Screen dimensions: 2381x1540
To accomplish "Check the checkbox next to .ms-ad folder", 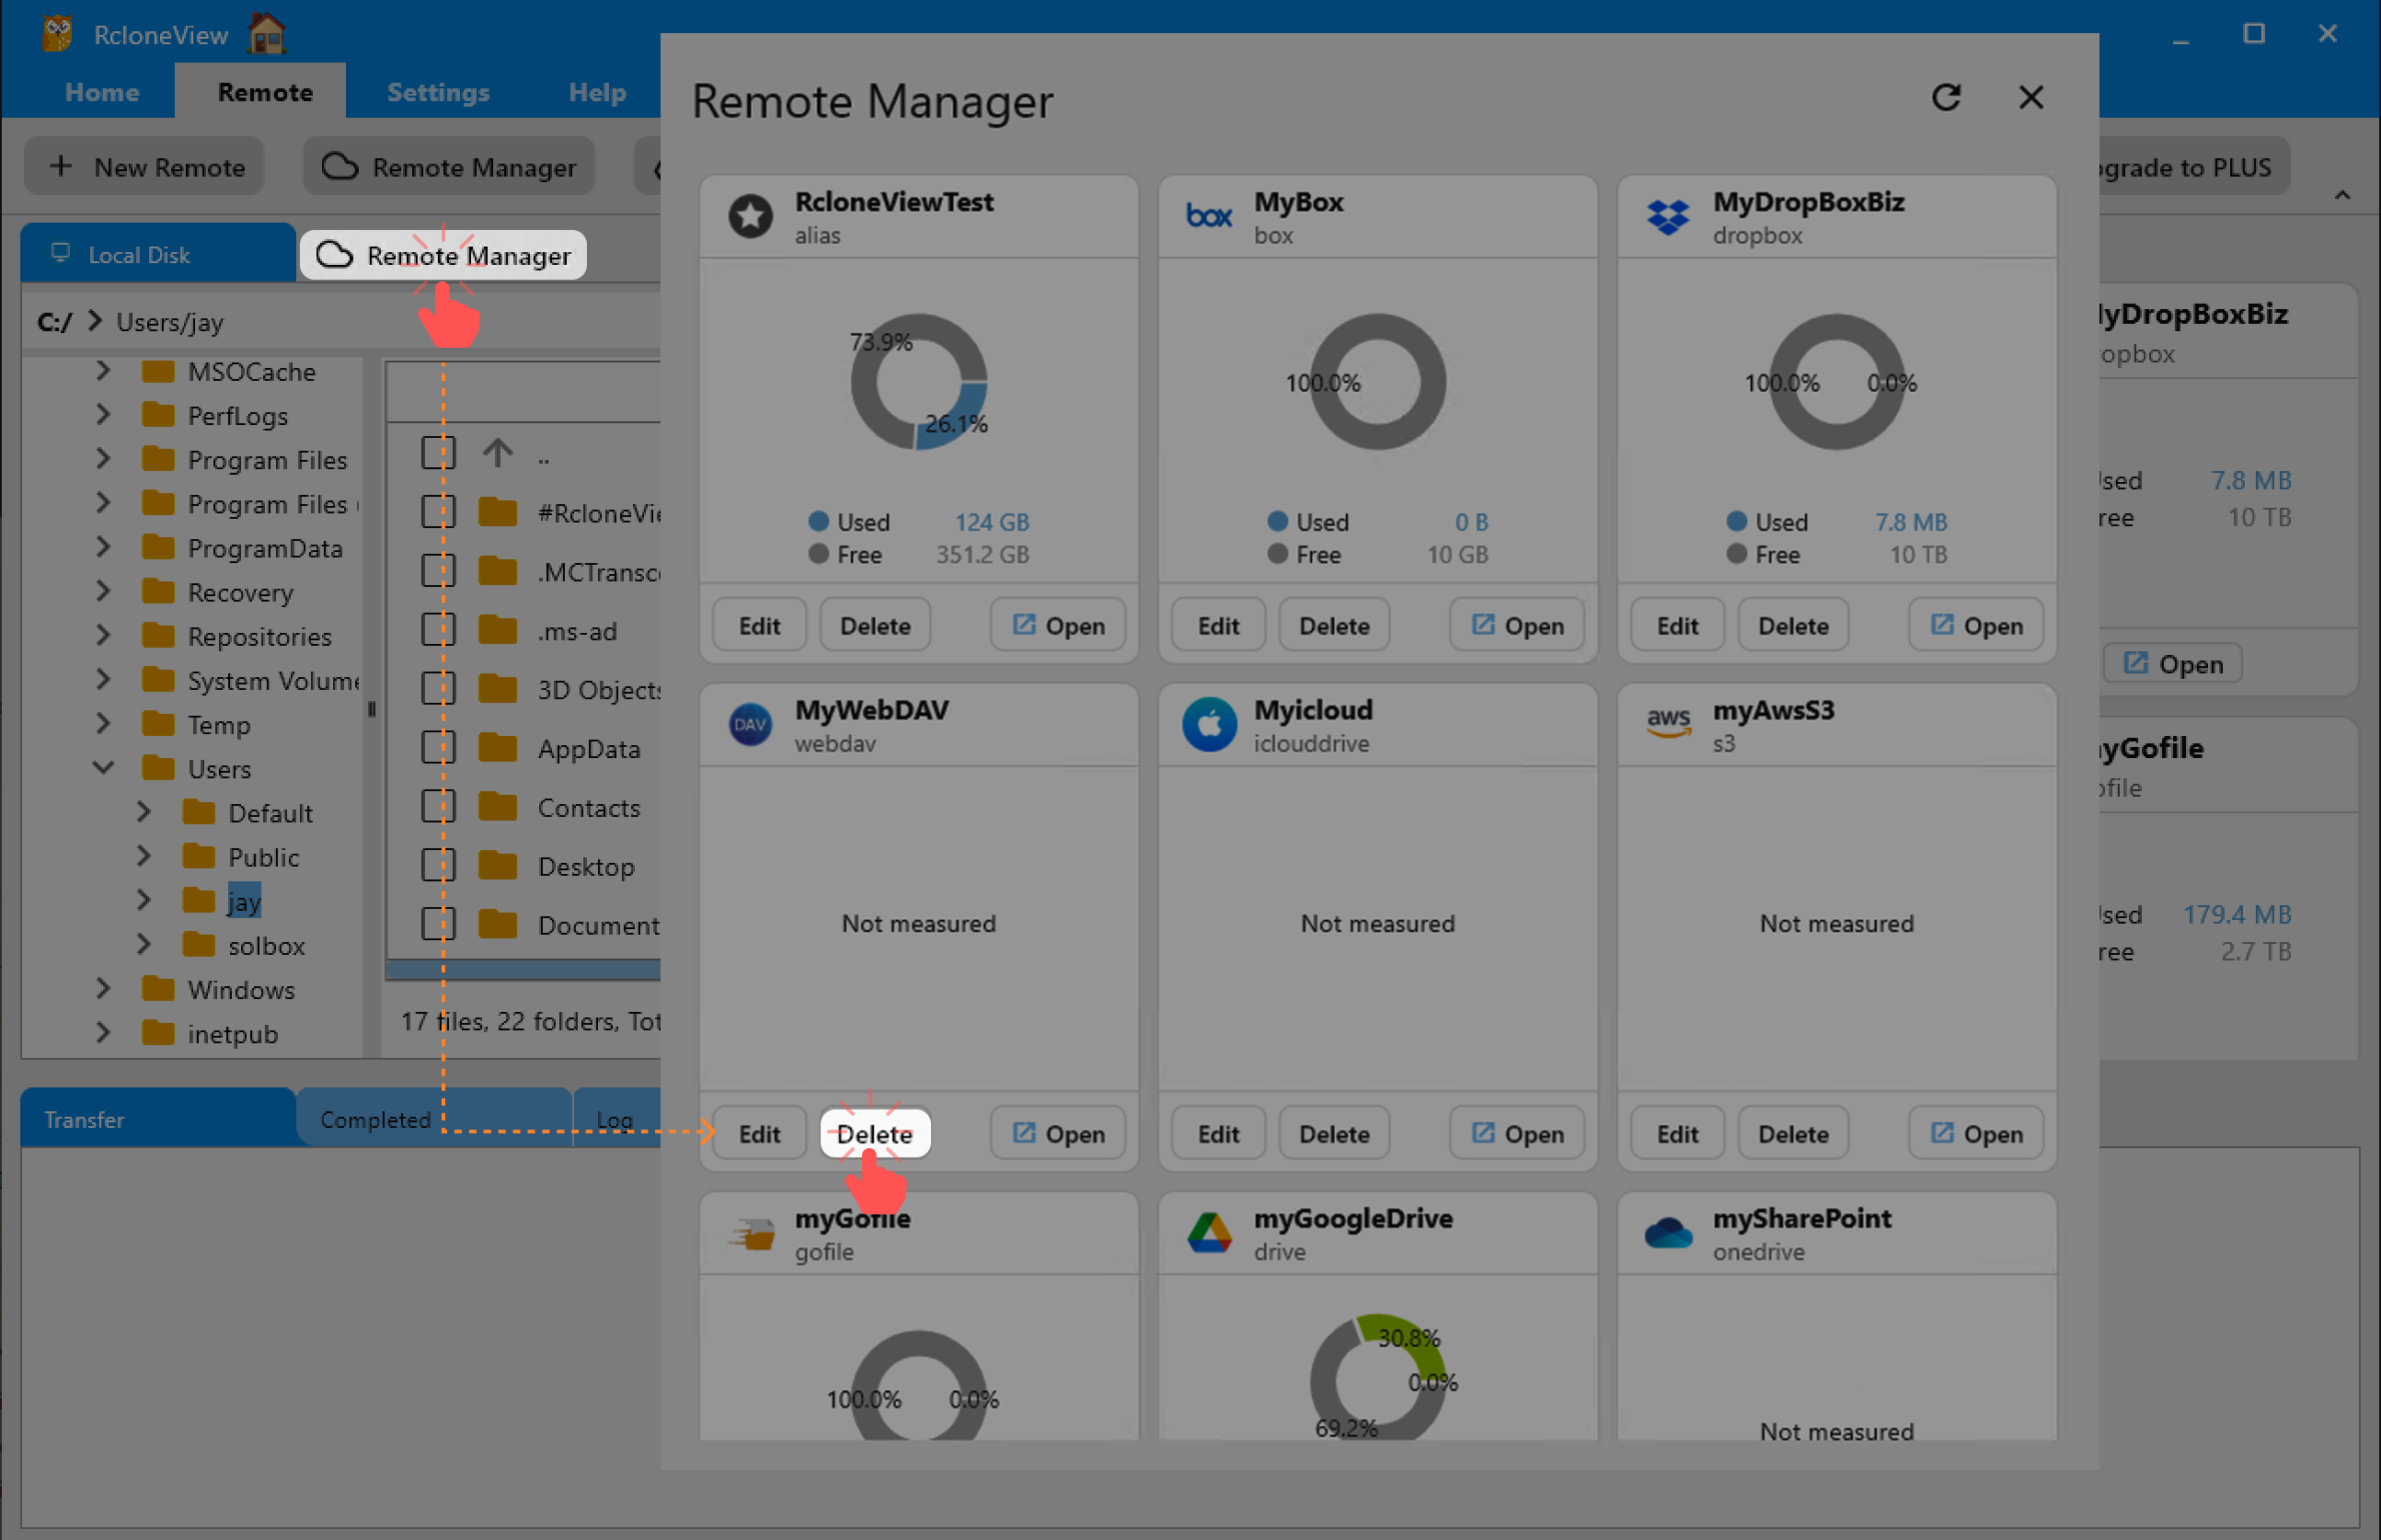I will [438, 630].
